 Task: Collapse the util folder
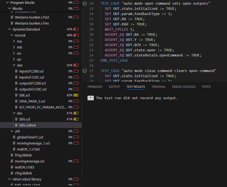12,131
